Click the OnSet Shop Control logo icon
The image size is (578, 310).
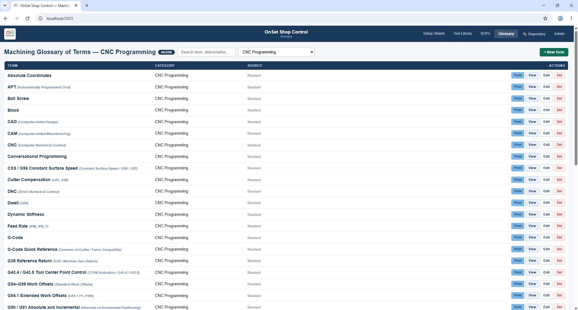pyautogui.click(x=10, y=34)
